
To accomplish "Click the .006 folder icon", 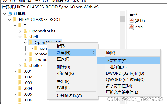I will coord(20,100).
